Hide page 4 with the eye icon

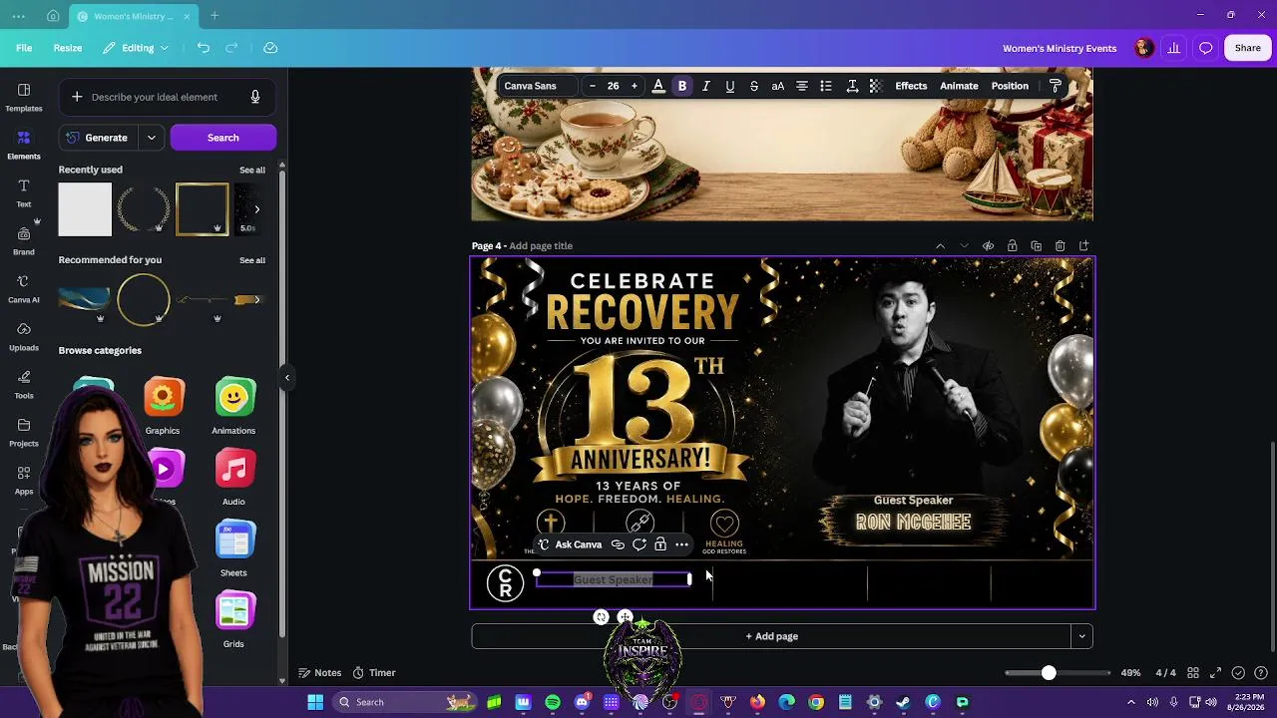tap(988, 246)
